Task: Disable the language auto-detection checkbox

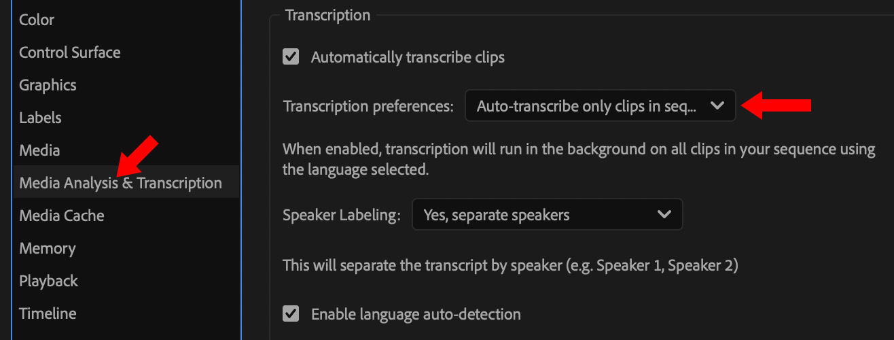Action: point(291,314)
